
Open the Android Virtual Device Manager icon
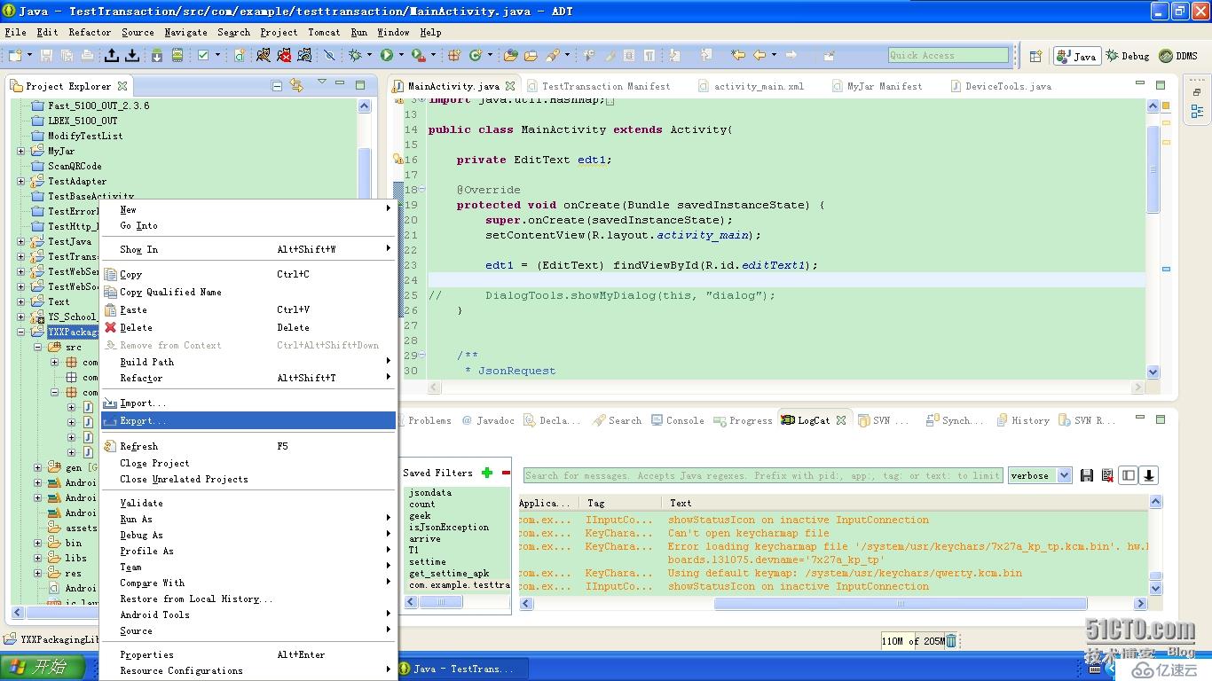[177, 55]
